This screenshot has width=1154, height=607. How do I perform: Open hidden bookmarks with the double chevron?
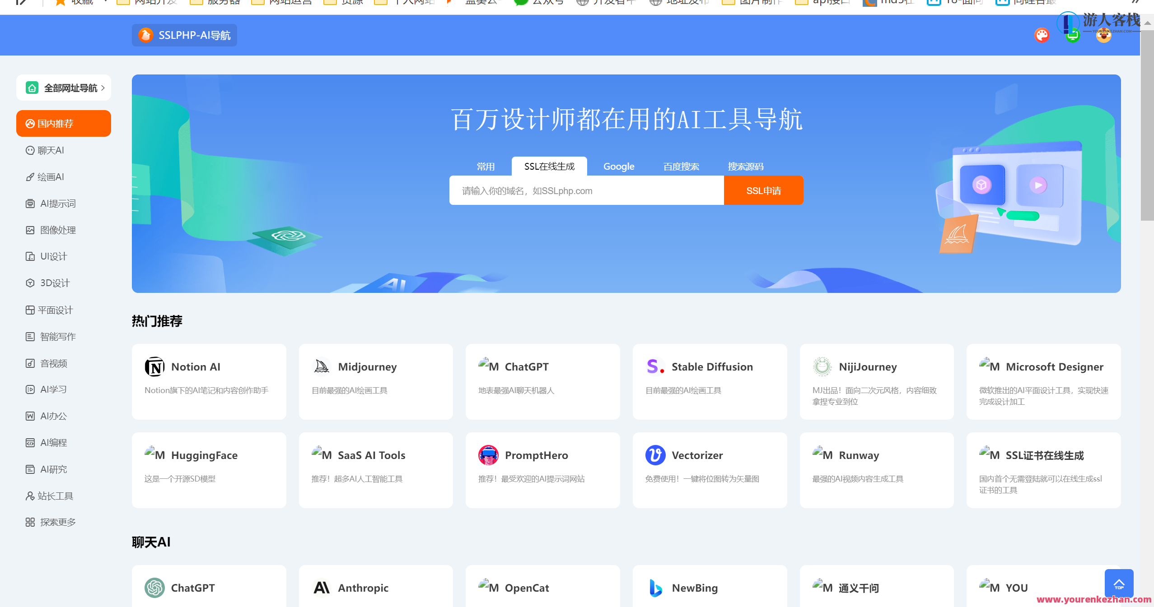(x=1135, y=2)
